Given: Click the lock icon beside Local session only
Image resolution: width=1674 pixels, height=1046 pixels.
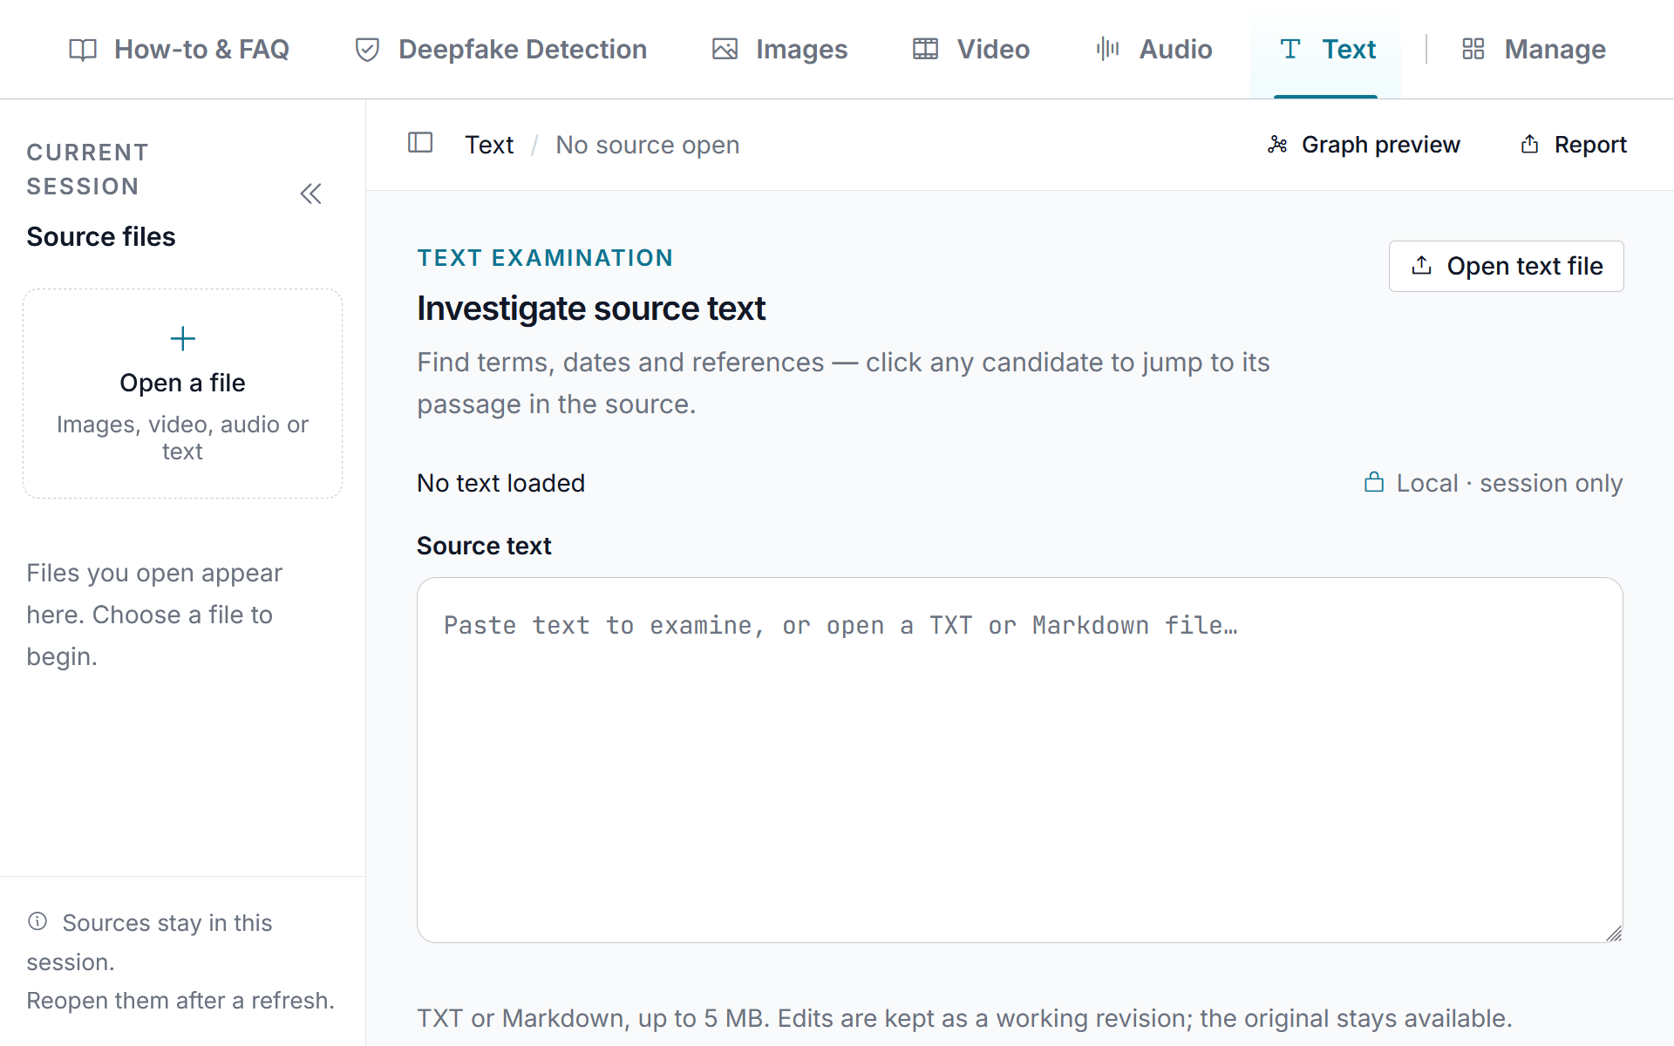Looking at the screenshot, I should 1374,482.
